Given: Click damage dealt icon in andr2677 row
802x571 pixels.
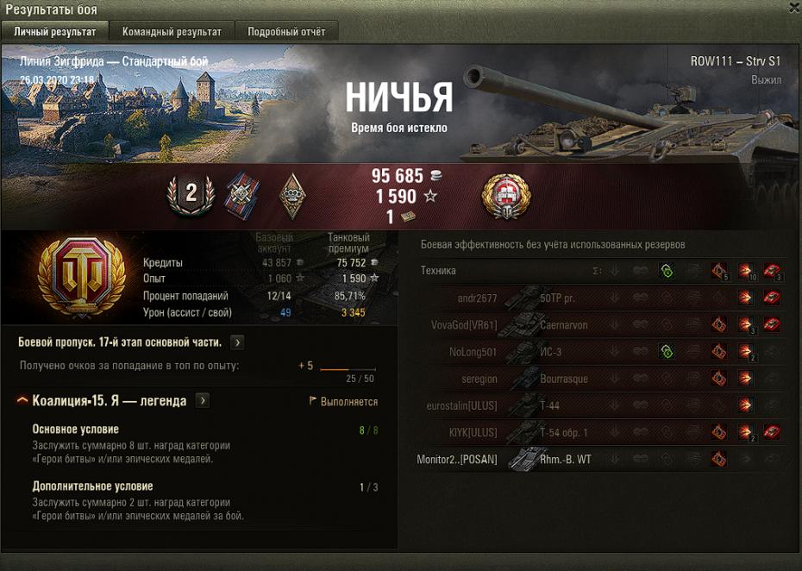Looking at the screenshot, I should click(x=745, y=298).
